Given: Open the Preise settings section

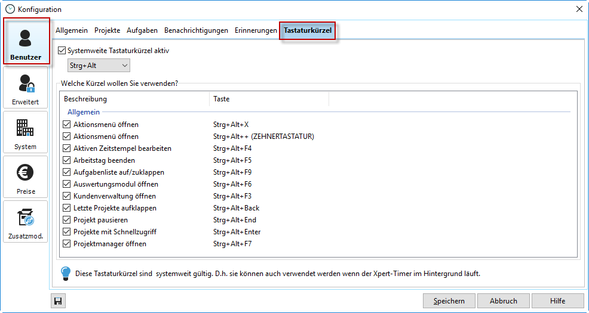Looking at the screenshot, I should [x=25, y=177].
